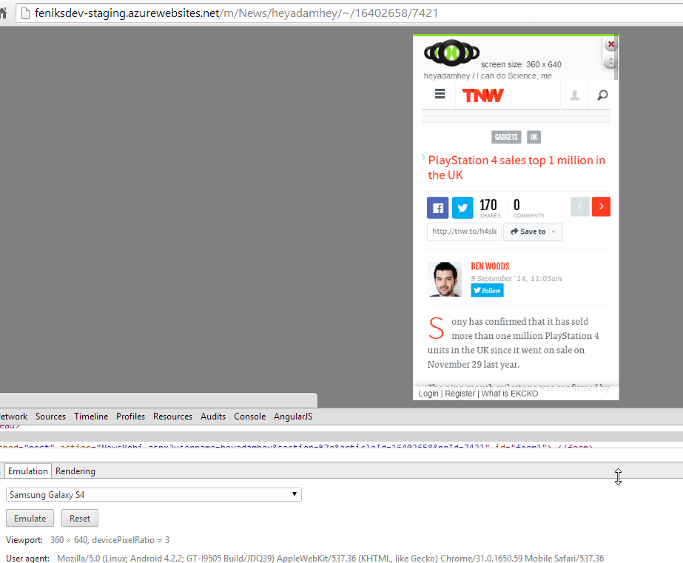
Task: Click the browser address bar URL
Action: [x=237, y=13]
